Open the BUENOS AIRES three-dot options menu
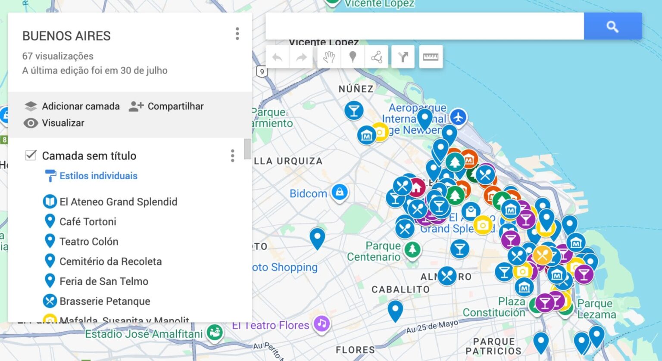The image size is (662, 361). click(237, 34)
